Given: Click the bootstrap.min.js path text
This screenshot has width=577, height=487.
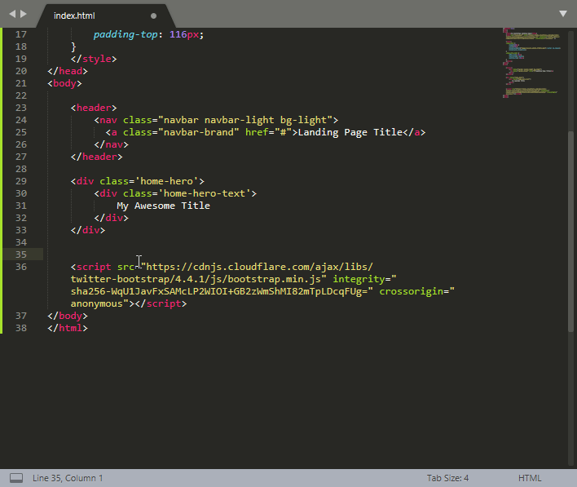Looking at the screenshot, I should 274,279.
